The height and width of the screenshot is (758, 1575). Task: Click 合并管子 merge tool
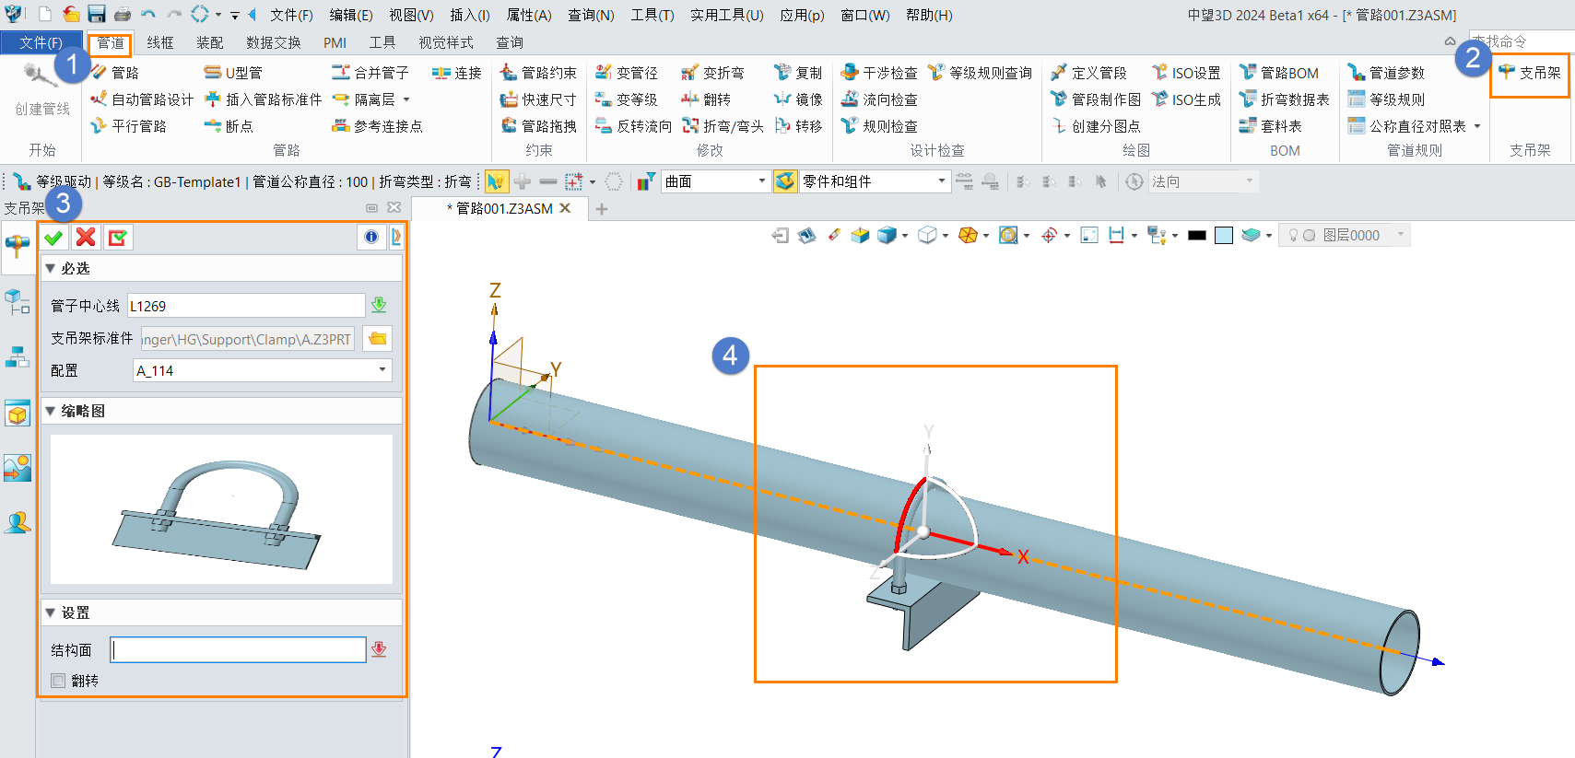click(370, 72)
